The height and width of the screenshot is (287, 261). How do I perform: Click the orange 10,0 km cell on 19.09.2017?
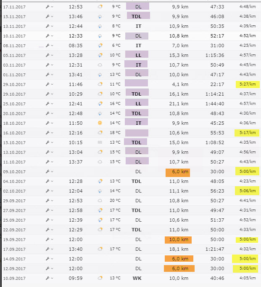[178, 239]
